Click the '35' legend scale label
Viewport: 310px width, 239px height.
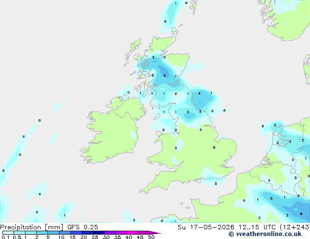point(117,237)
